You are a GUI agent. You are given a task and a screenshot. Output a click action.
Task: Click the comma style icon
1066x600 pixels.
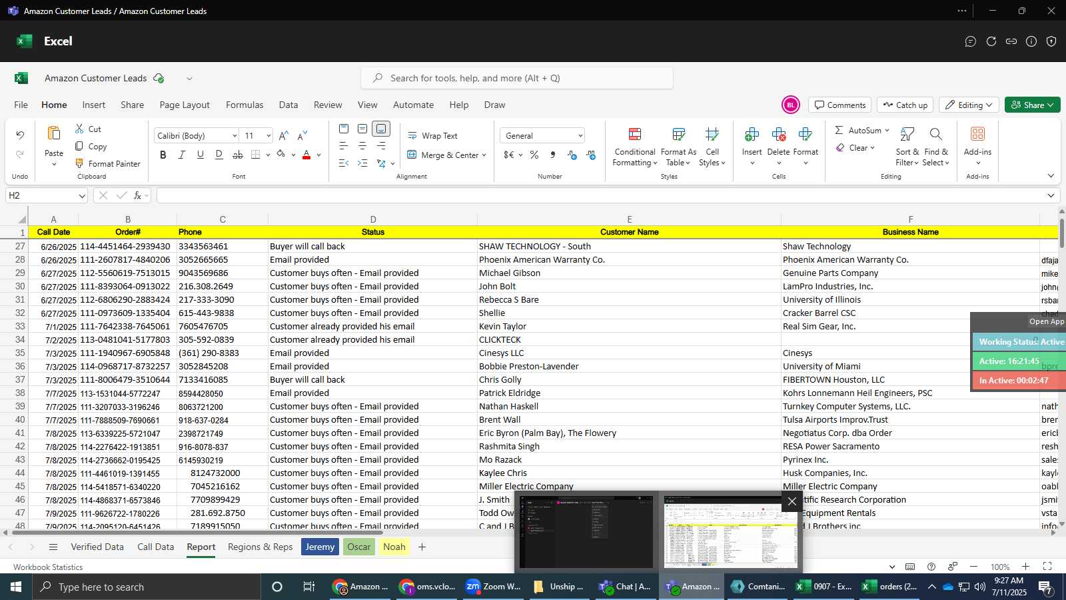pyautogui.click(x=553, y=155)
